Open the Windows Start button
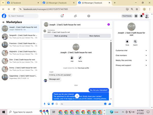Image resolution: width=153 pixels, height=115 pixels. click(x=4, y=112)
